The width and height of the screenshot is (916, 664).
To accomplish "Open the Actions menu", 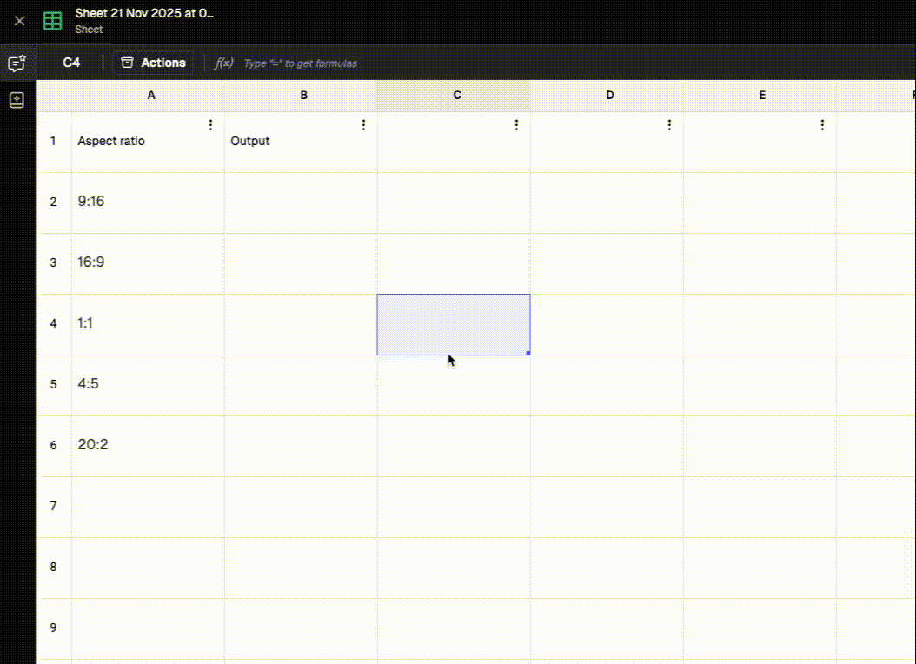I will click(153, 63).
